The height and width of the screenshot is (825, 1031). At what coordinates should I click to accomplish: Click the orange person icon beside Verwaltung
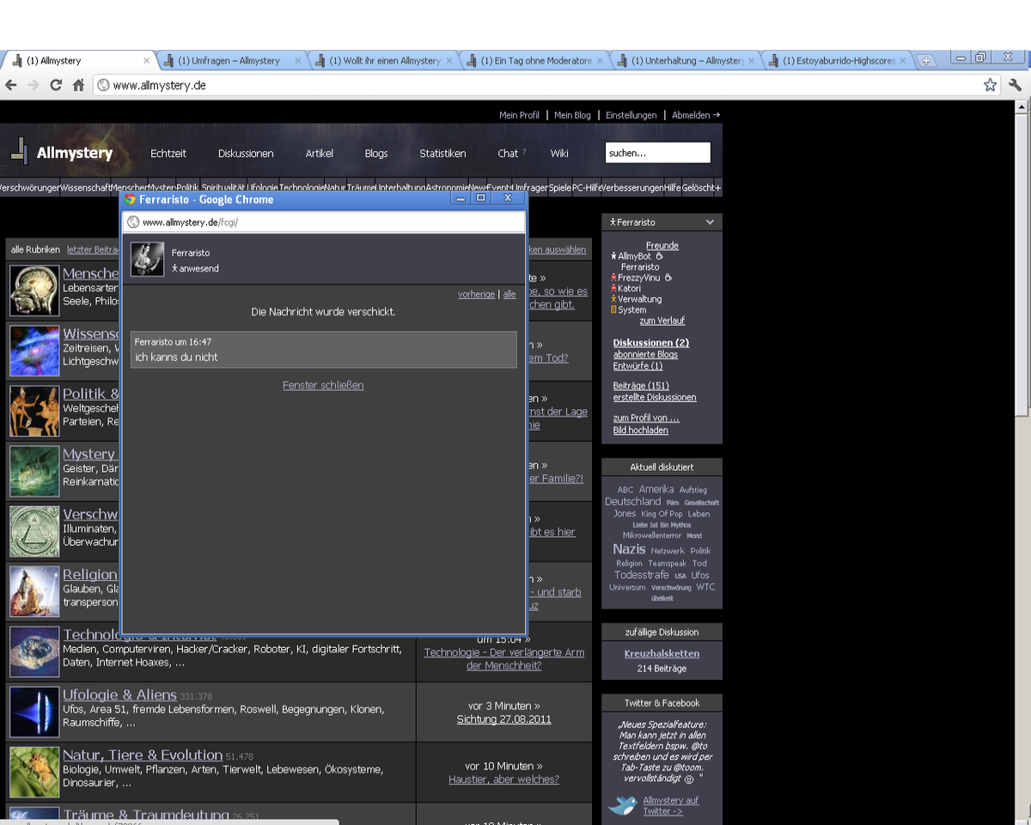coord(614,299)
